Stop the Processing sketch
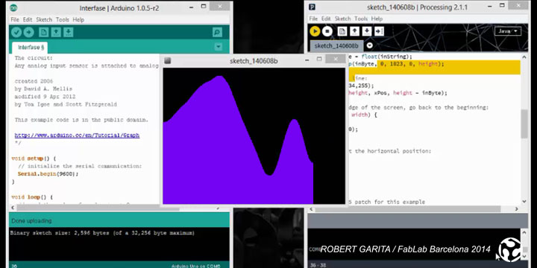 tap(327, 31)
